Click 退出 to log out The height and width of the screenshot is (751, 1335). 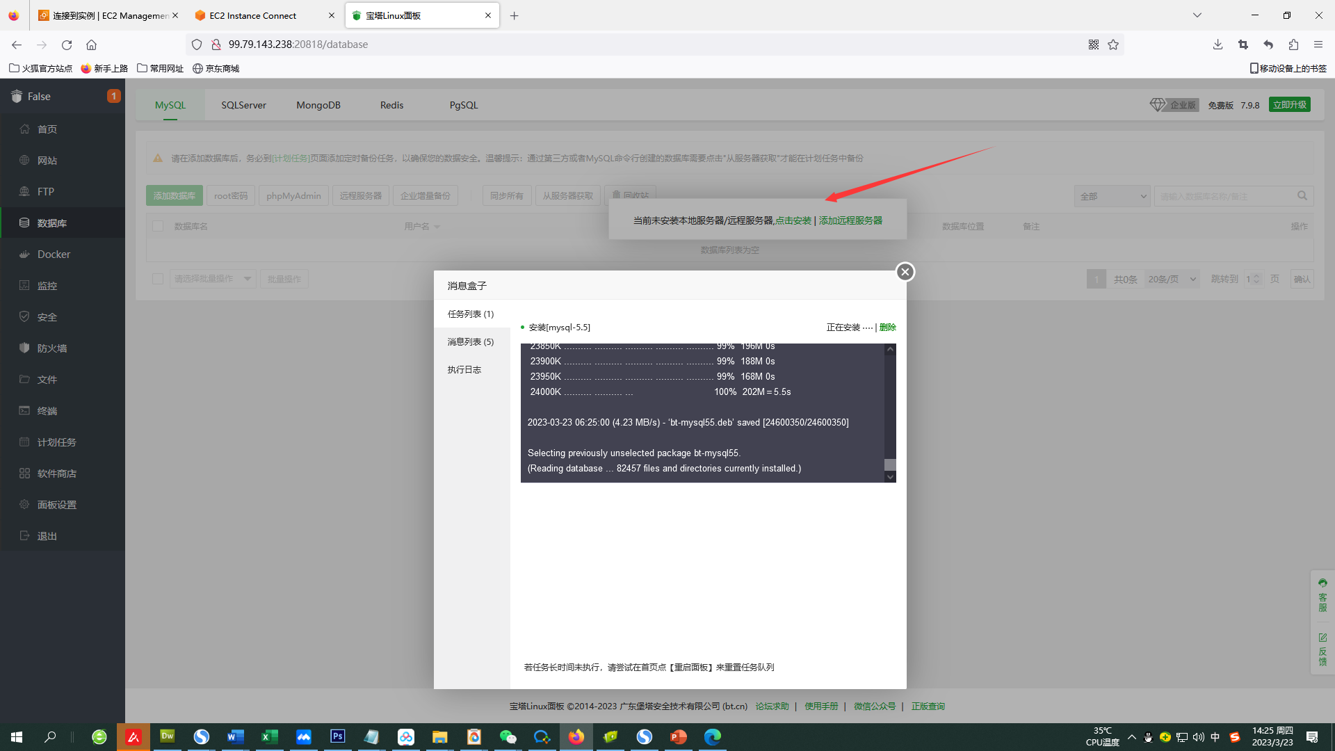click(x=63, y=536)
